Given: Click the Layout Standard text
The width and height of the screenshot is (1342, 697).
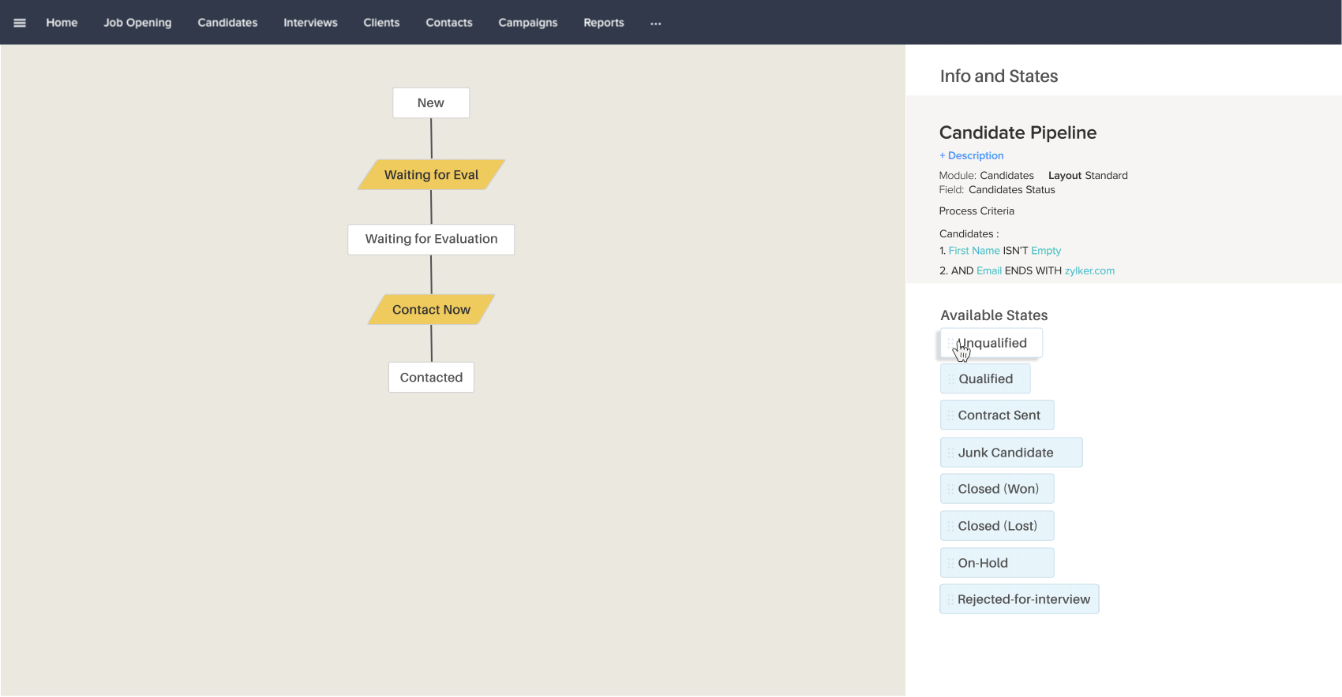Looking at the screenshot, I should pyautogui.click(x=1088, y=176).
